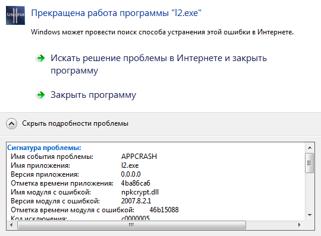Click the Lineage II application icon
321x236 pixels.
(15, 15)
